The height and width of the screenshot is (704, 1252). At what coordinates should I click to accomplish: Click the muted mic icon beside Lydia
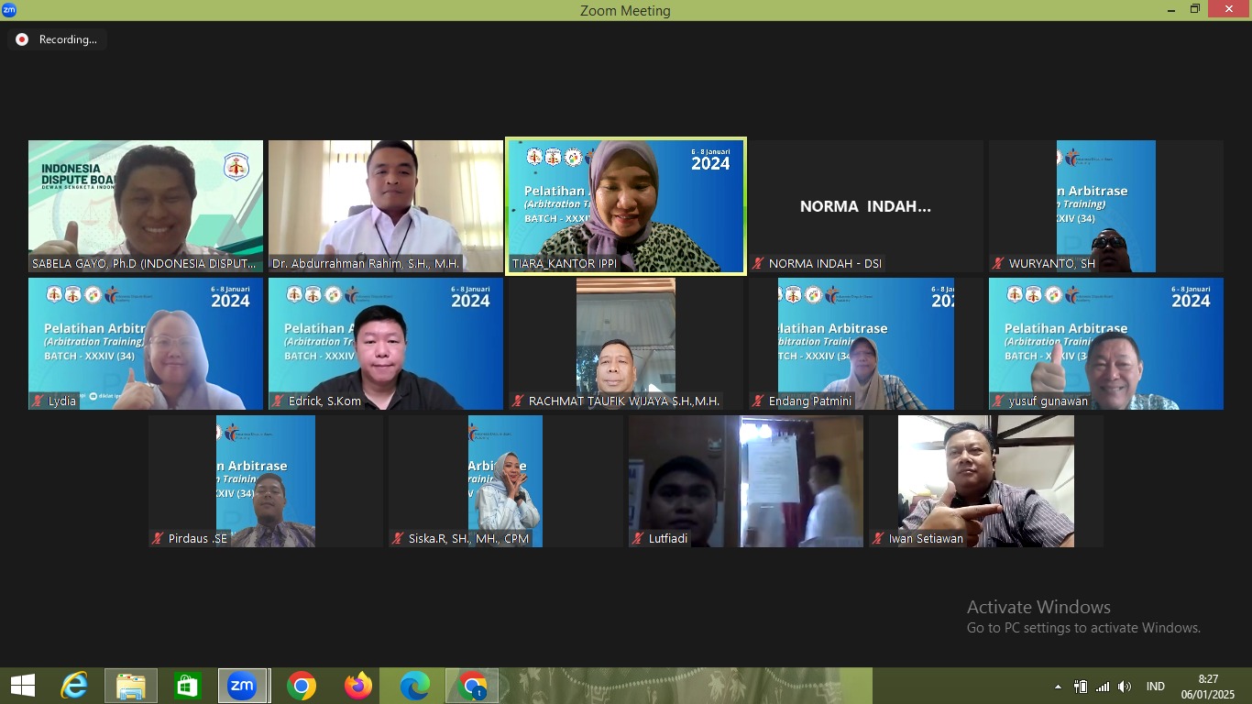pos(38,401)
